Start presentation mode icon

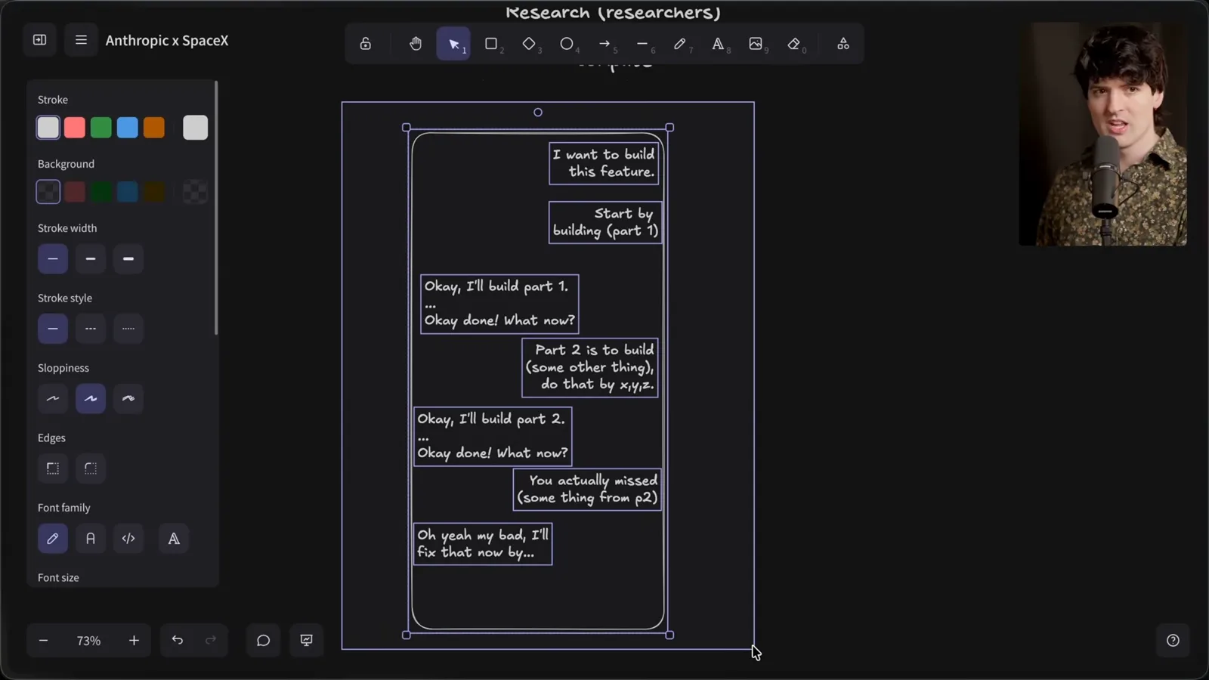click(x=307, y=641)
